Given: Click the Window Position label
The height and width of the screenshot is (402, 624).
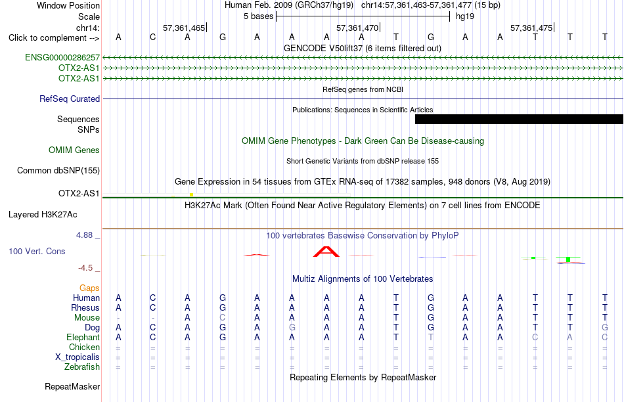Looking at the screenshot, I should pos(68,5).
